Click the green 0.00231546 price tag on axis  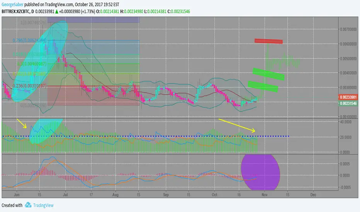click(x=348, y=103)
